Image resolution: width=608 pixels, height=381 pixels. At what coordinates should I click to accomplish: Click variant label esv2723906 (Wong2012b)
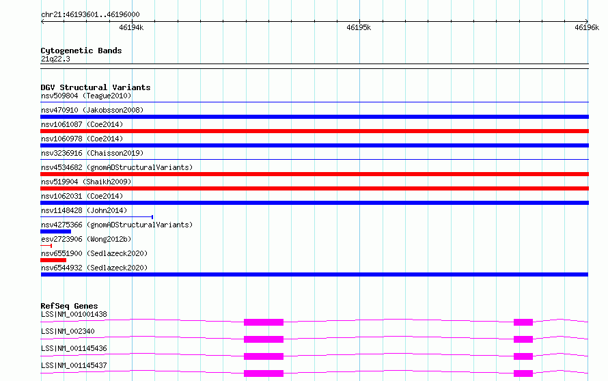[86, 239]
